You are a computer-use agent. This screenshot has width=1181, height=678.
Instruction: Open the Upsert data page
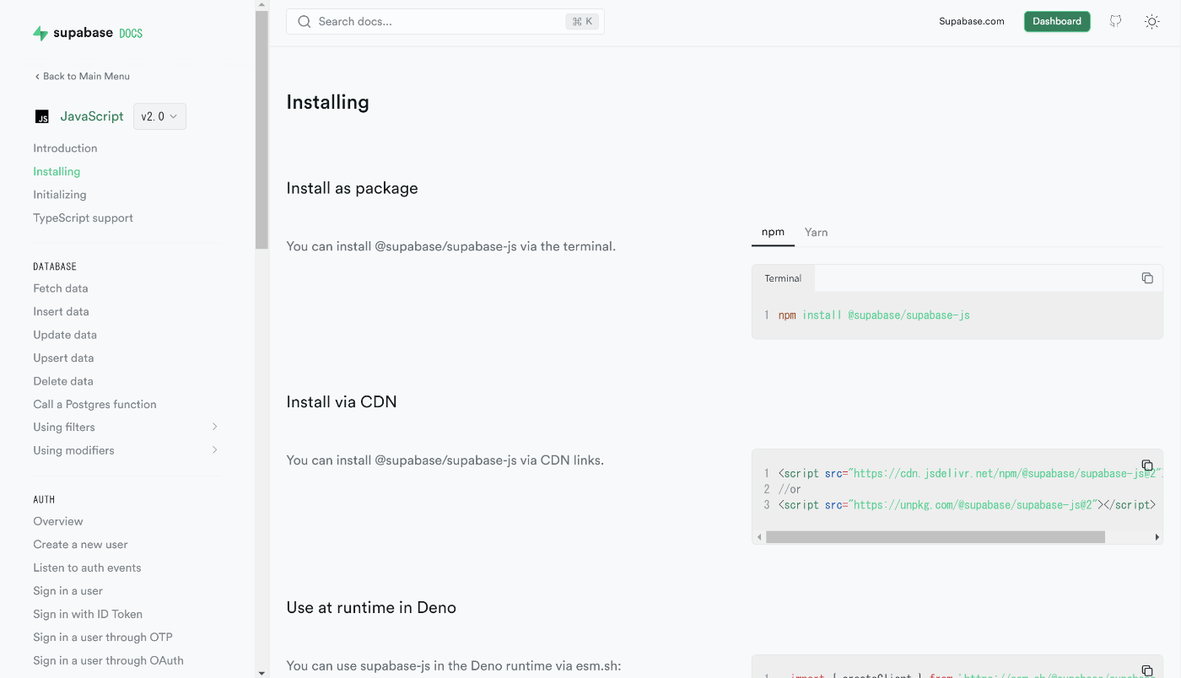pyautogui.click(x=63, y=358)
